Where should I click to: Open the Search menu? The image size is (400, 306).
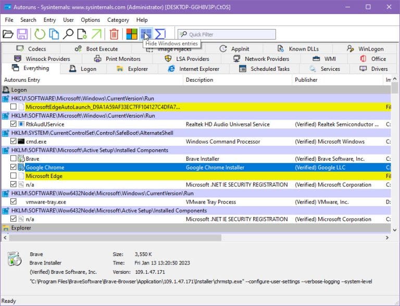(28, 20)
